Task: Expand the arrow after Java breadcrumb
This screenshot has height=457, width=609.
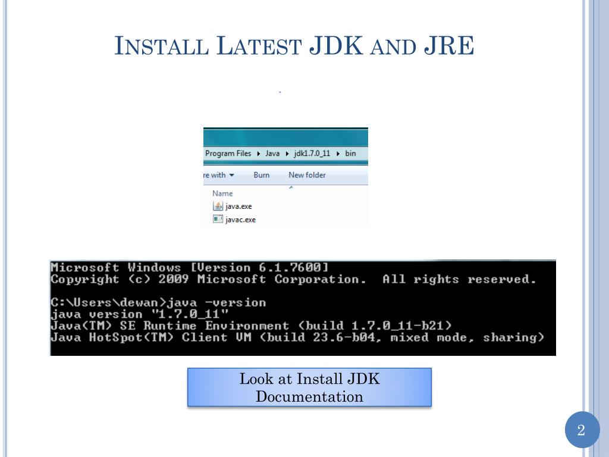Action: point(287,154)
